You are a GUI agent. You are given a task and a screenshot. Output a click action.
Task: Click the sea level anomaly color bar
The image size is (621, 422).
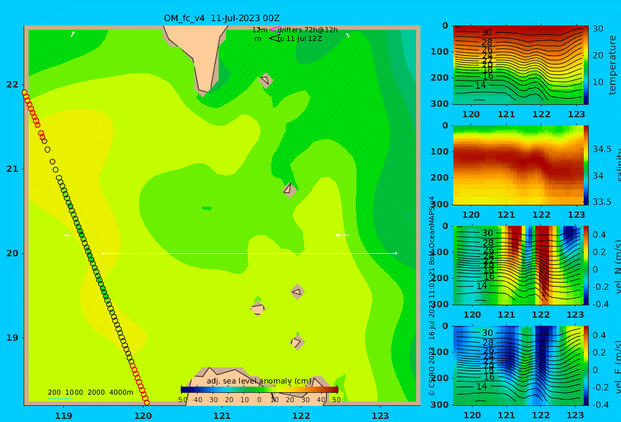pyautogui.click(x=259, y=390)
